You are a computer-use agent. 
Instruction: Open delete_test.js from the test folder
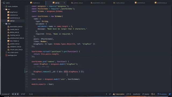coord(14,32)
